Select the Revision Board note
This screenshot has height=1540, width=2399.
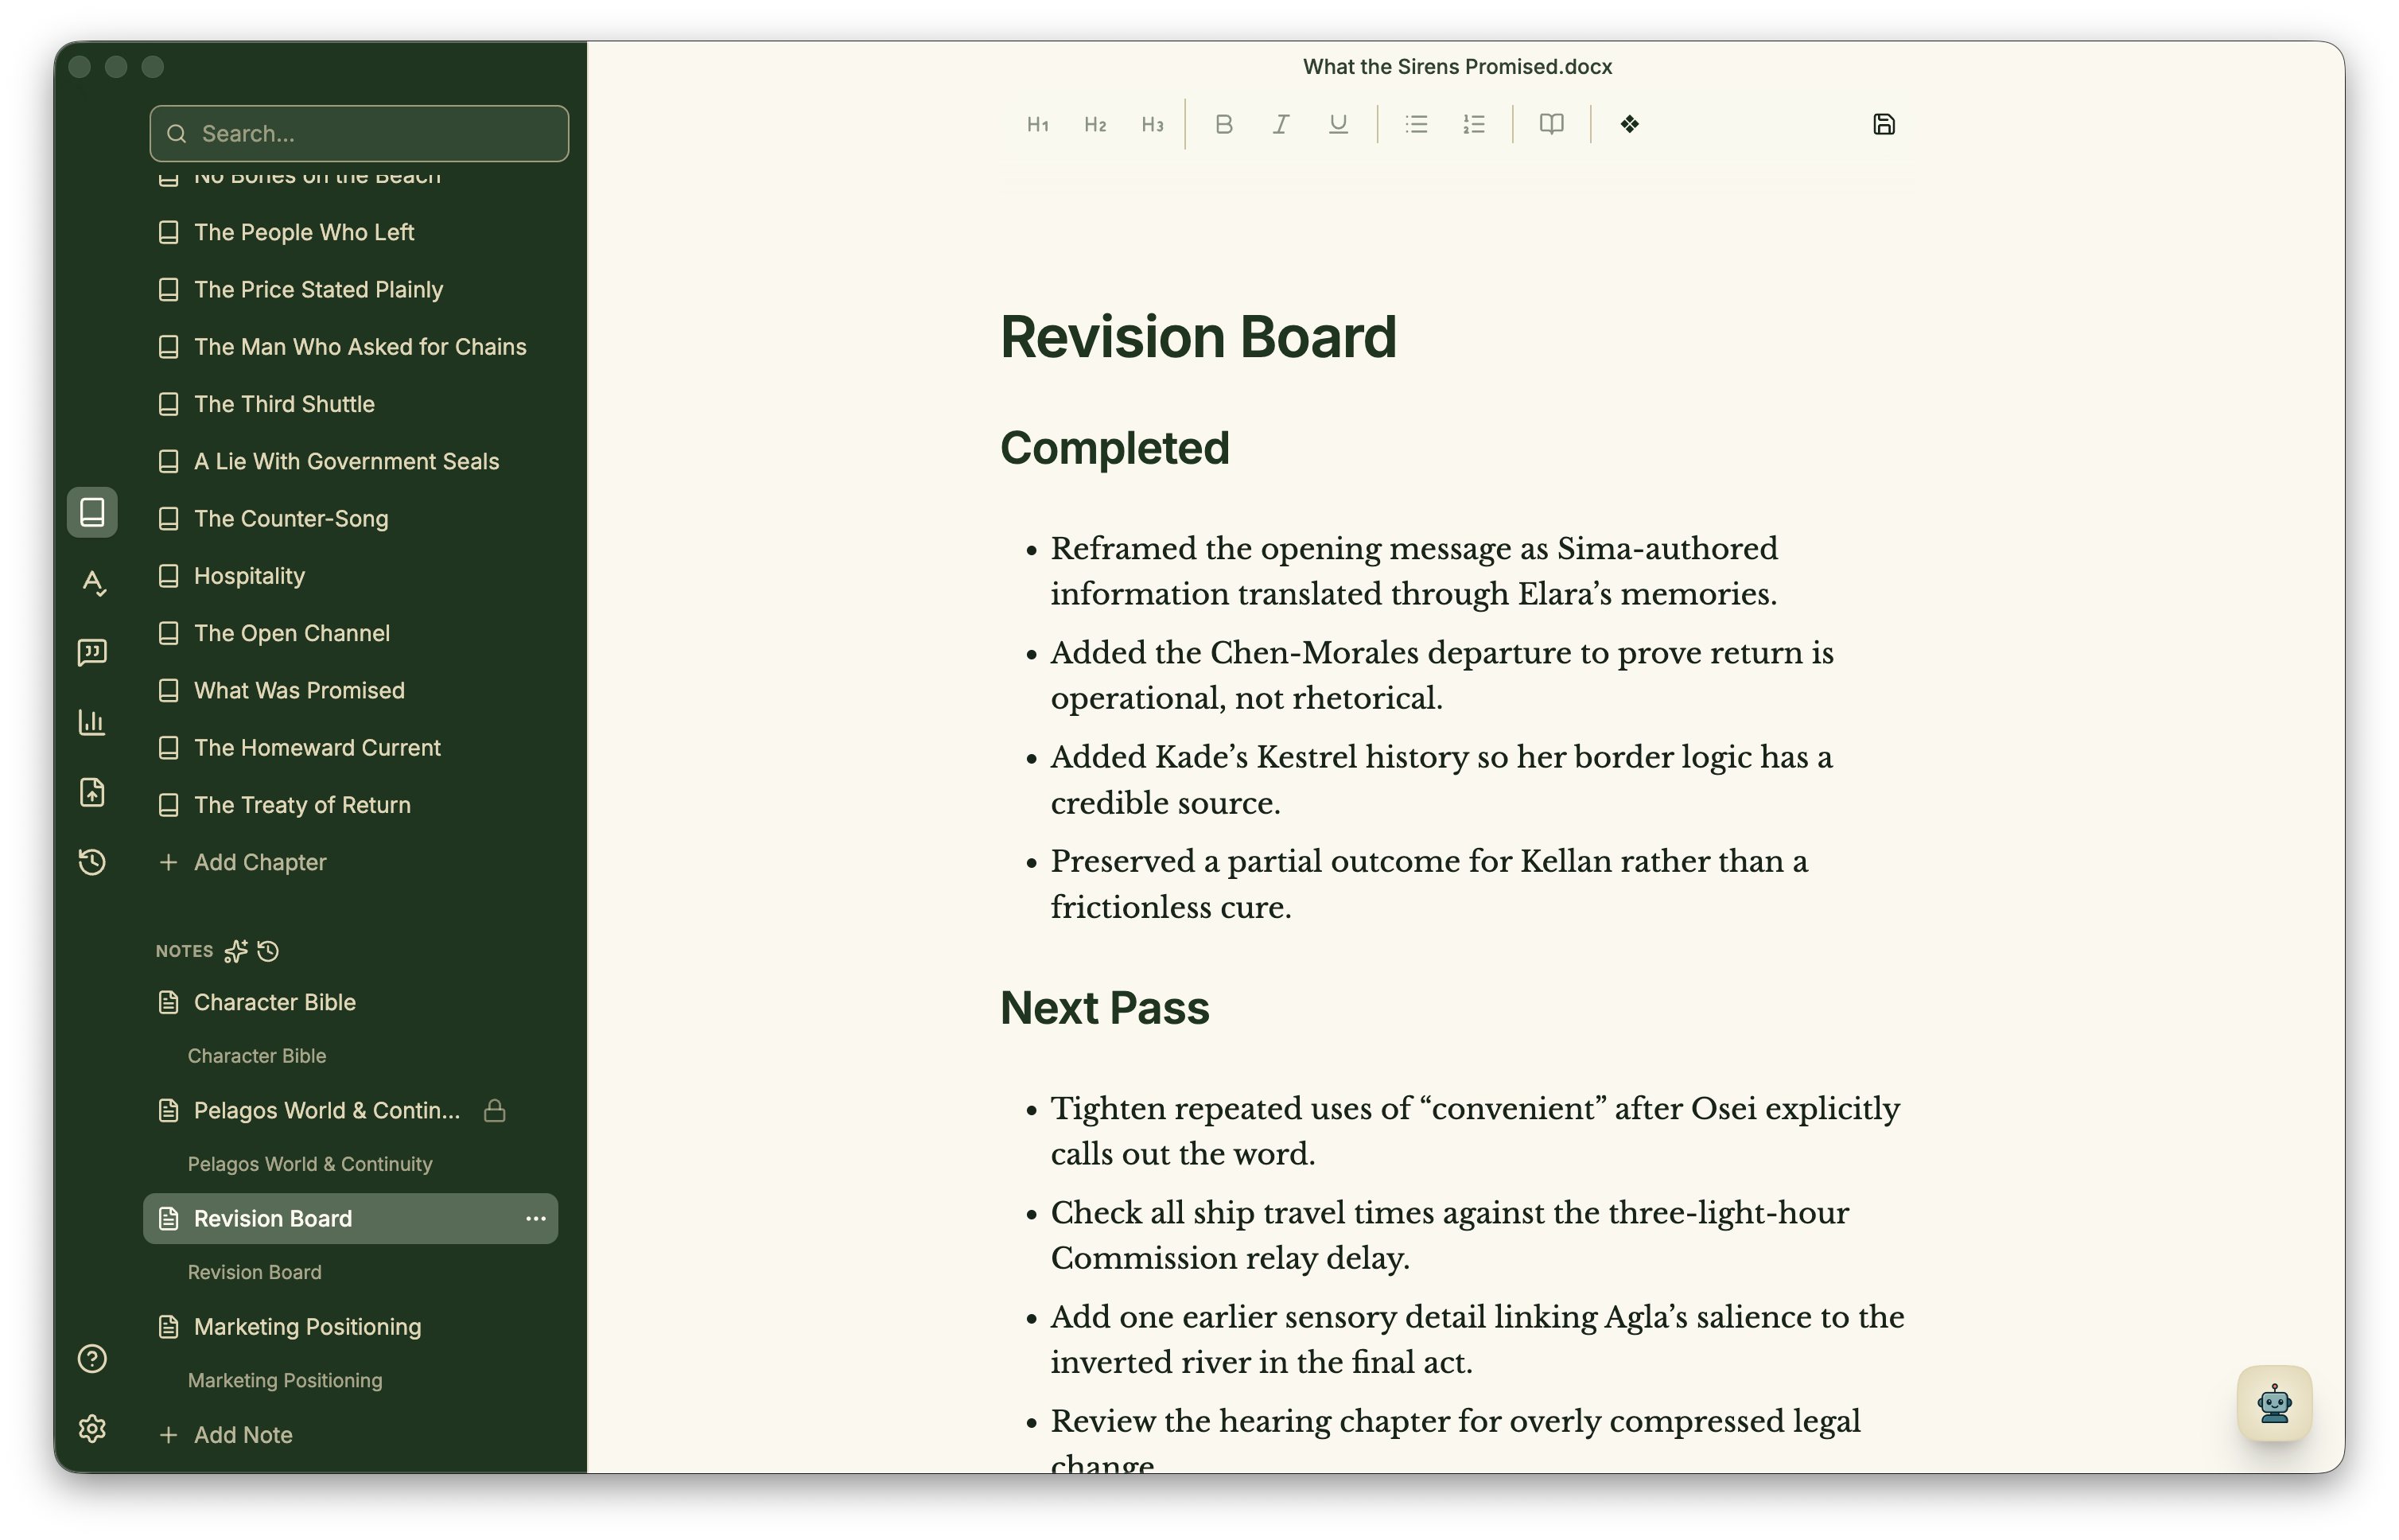(x=350, y=1218)
